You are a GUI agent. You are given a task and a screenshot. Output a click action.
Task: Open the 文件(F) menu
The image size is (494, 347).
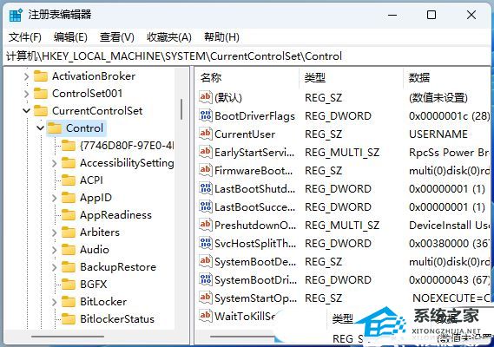(24, 37)
